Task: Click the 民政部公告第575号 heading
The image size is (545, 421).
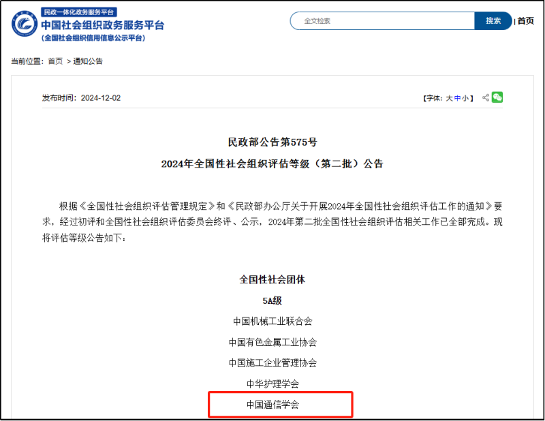Action: 272,142
